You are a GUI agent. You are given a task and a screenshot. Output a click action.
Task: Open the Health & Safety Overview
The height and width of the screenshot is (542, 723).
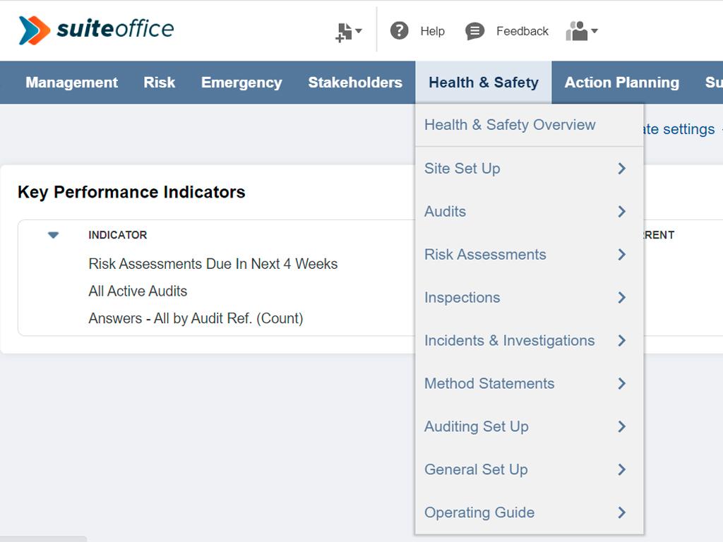510,125
